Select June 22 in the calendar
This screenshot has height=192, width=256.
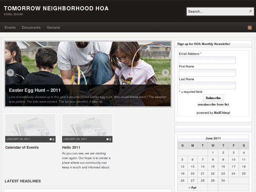[213, 174]
